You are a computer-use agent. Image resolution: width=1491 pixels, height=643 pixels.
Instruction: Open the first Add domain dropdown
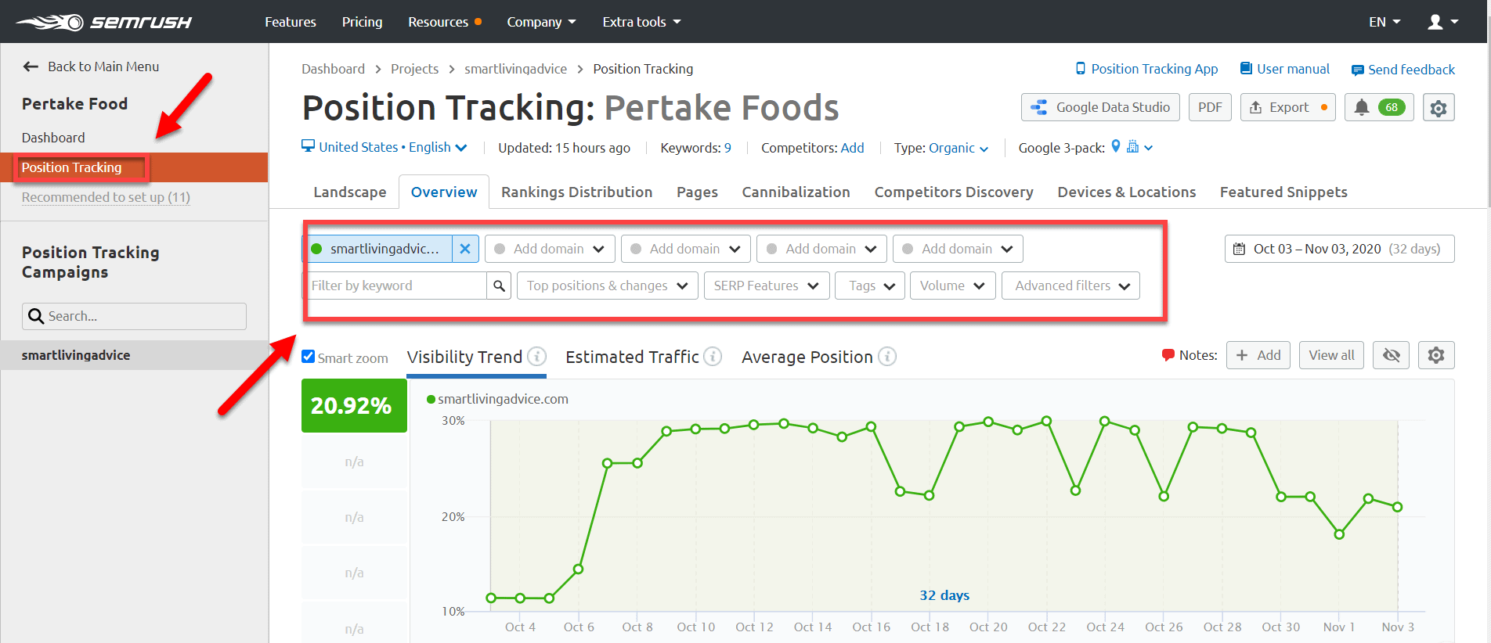[x=550, y=249]
